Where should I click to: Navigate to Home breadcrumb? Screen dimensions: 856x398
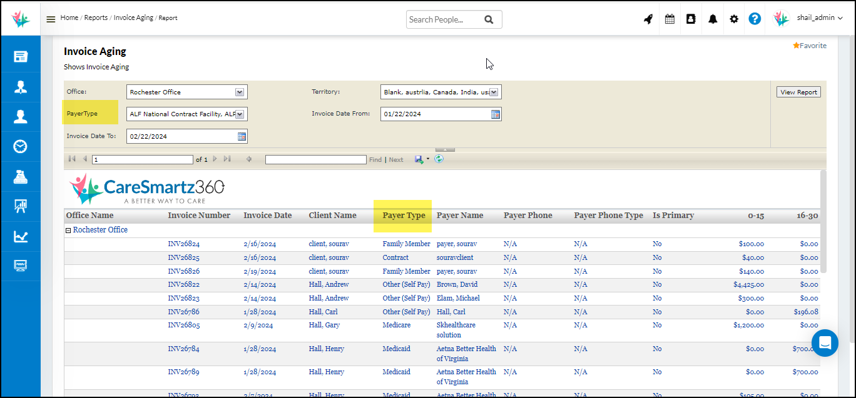coord(69,17)
